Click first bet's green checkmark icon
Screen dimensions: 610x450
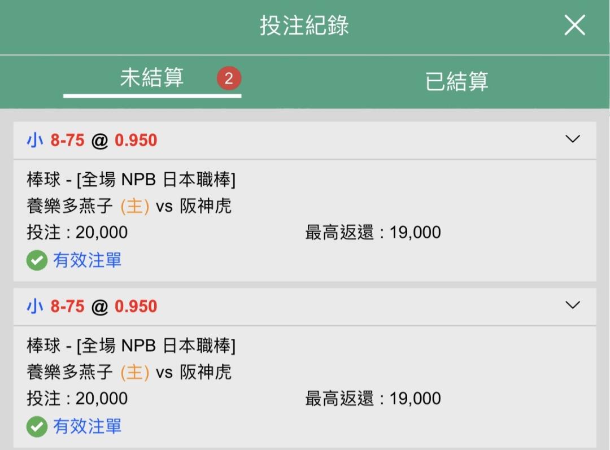coord(37,260)
